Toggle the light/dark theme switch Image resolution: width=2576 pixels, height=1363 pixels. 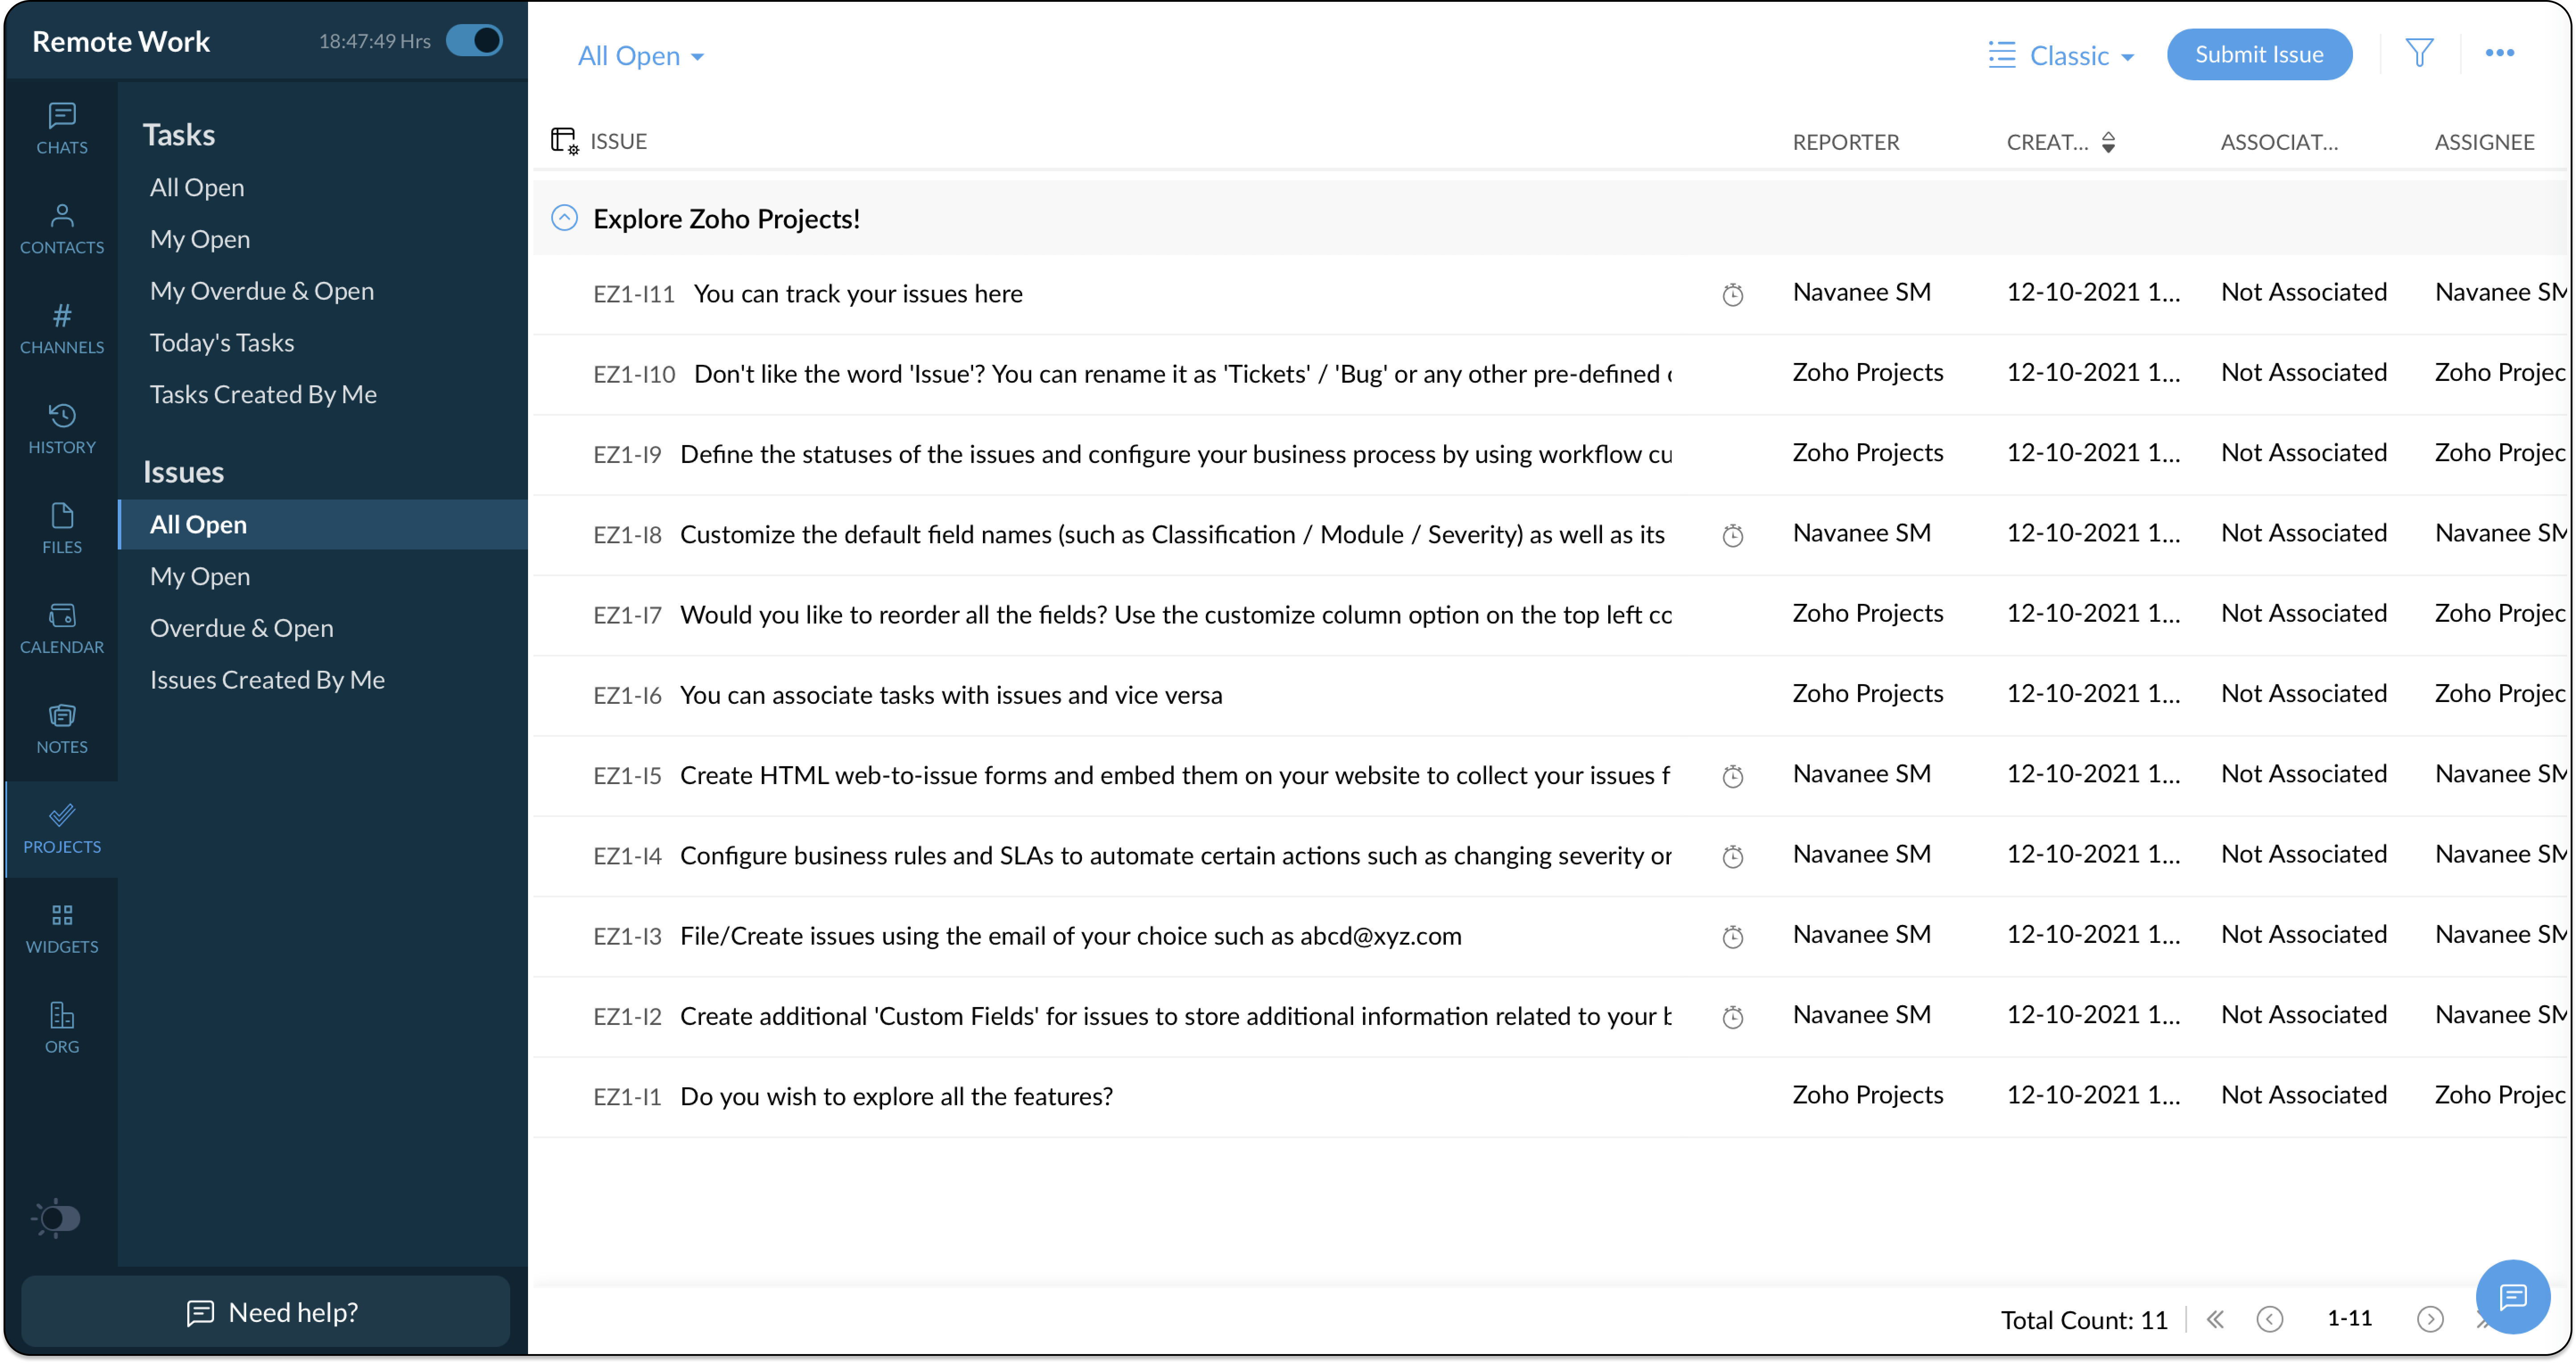[x=56, y=1217]
